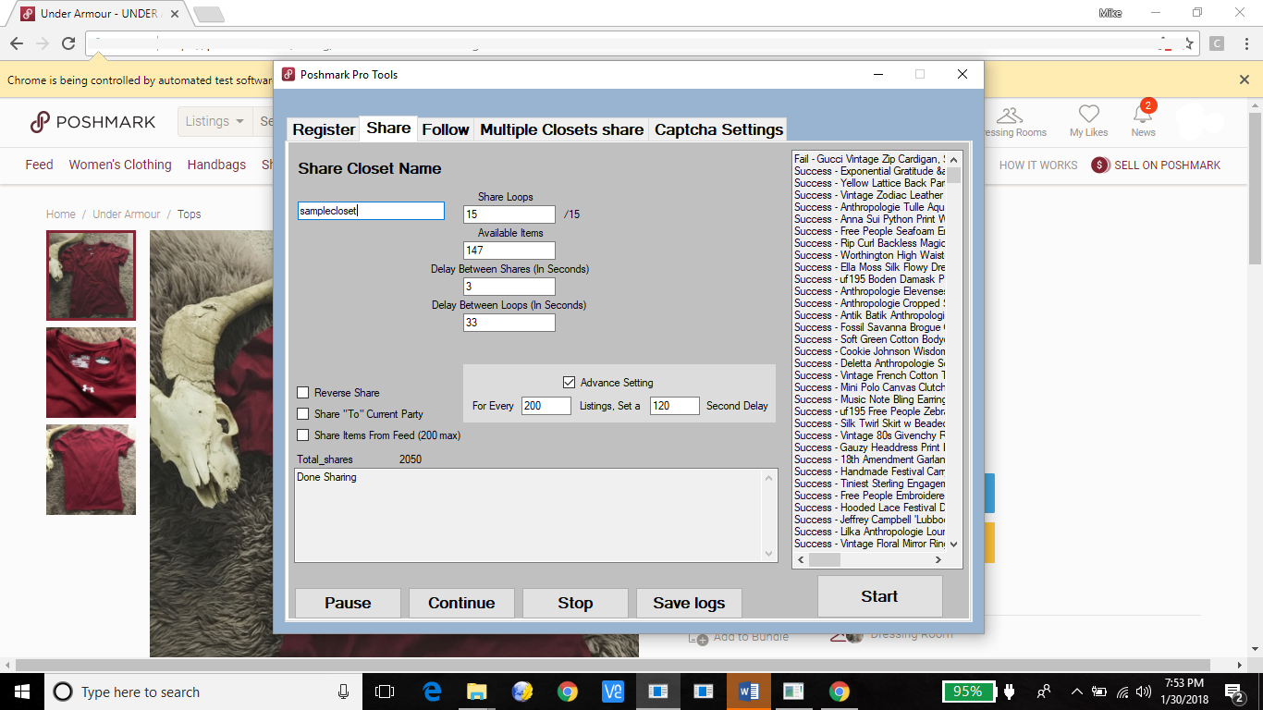1263x710 pixels.
Task: Go to Captcha Settings tab
Action: [718, 129]
